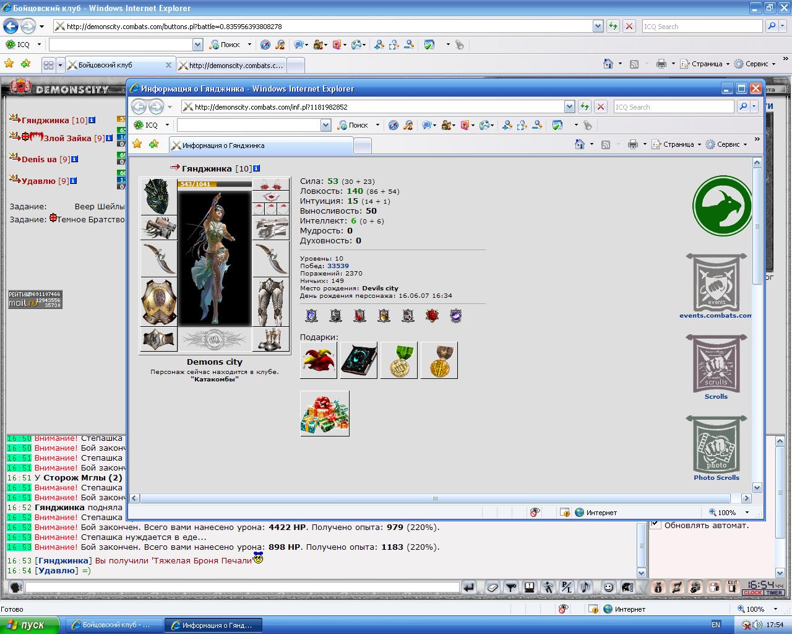Viewport: 792px width, 634px height.
Task: Click the popup horizontal scrollbar thumb
Action: click(x=434, y=498)
